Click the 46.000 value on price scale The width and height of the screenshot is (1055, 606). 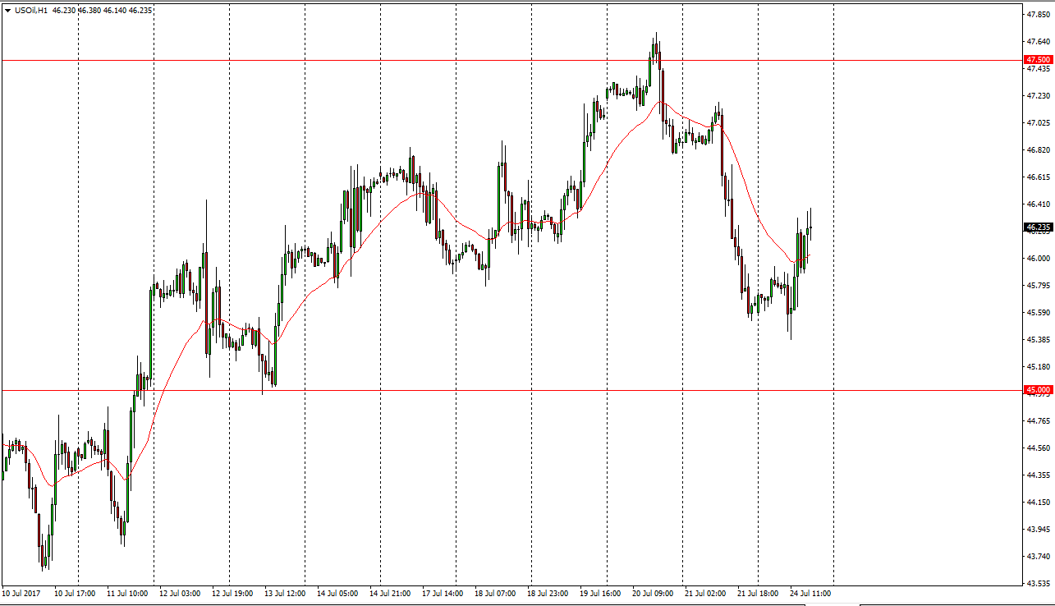click(1038, 258)
